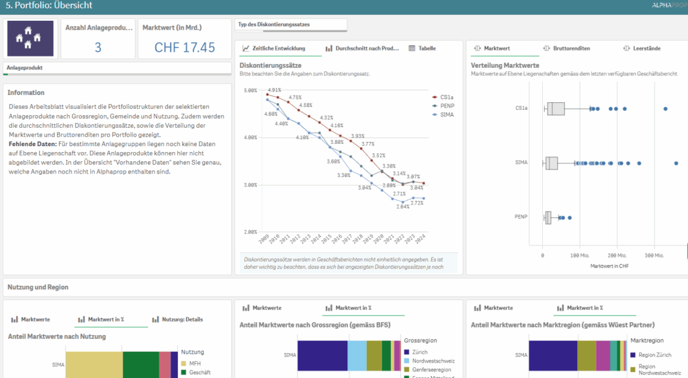Open the Typ des Diskontierungssatzes filter
Image resolution: width=688 pixels, height=378 pixels.
[x=290, y=25]
